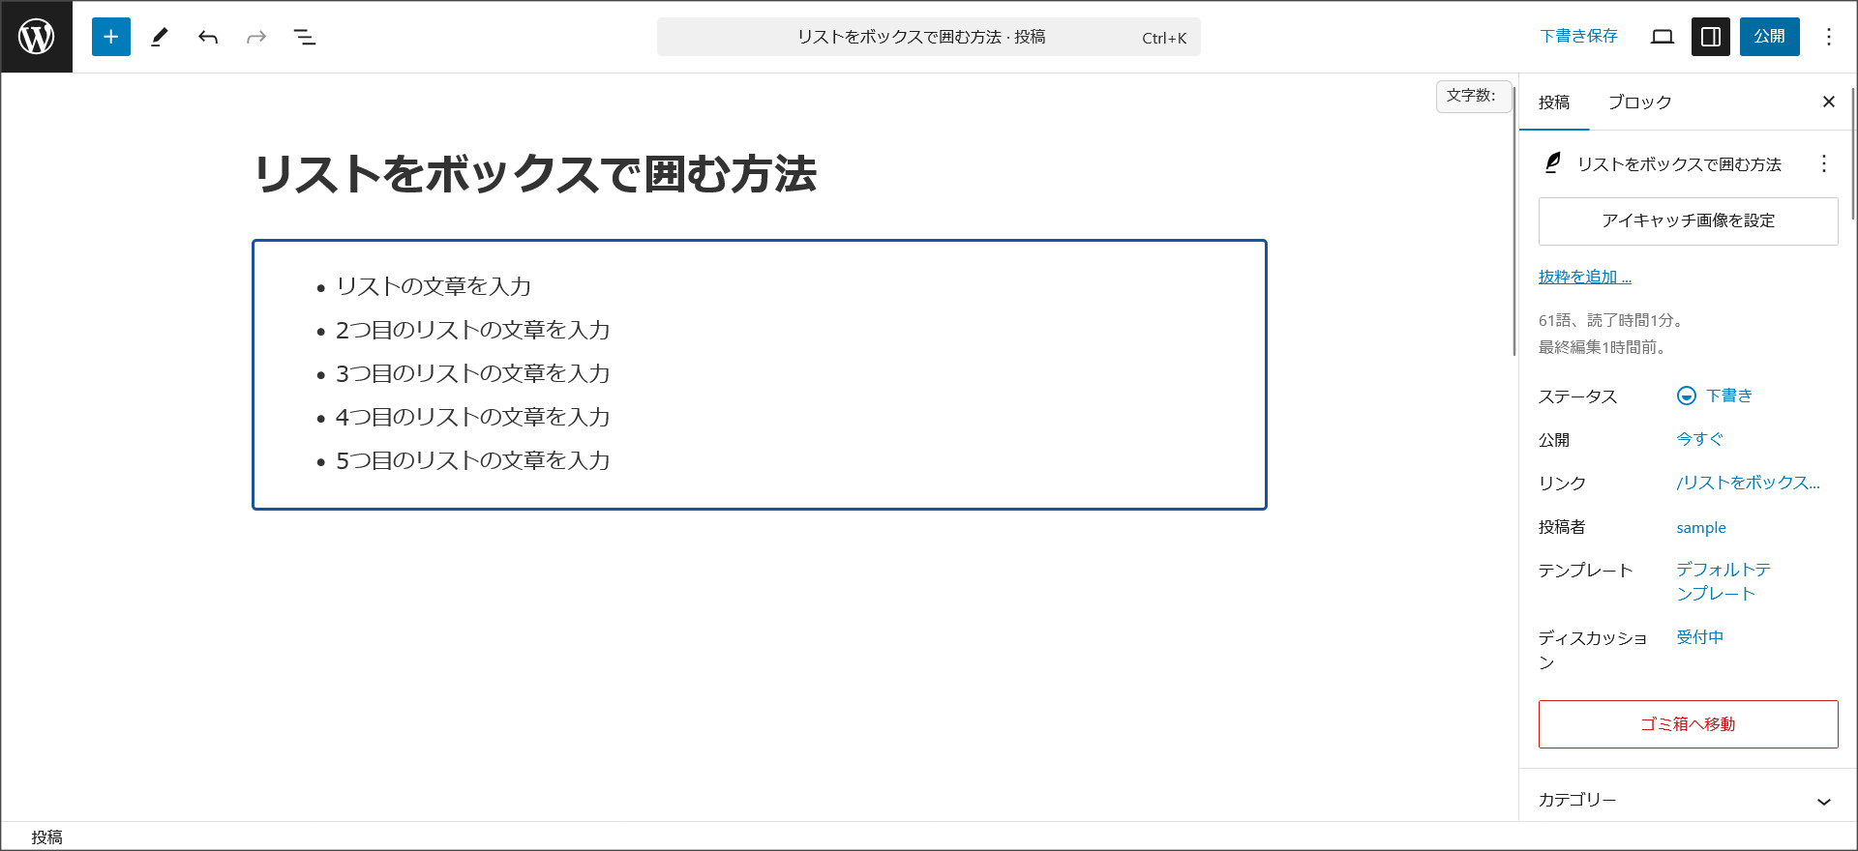Click 下書き保存 to save draft

click(x=1579, y=36)
